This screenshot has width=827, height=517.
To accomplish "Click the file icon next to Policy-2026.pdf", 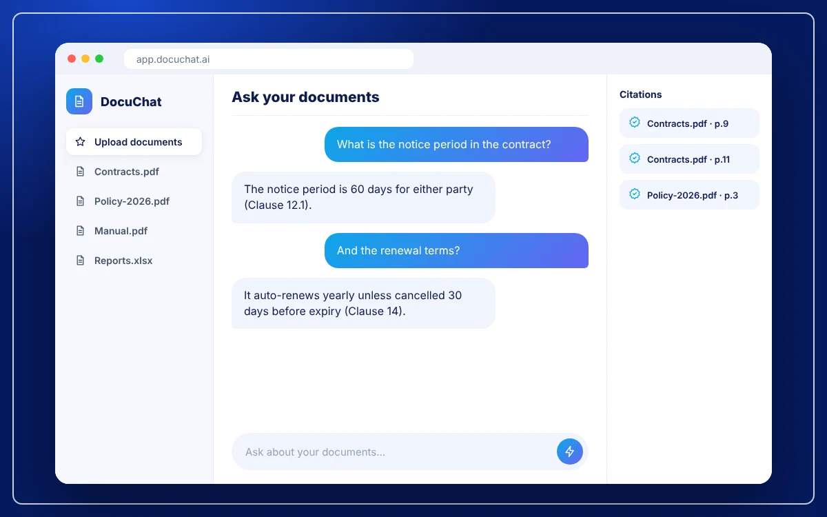I will [x=80, y=201].
